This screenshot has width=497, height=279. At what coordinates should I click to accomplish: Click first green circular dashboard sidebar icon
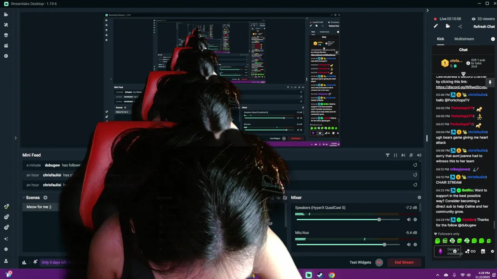coord(6,207)
